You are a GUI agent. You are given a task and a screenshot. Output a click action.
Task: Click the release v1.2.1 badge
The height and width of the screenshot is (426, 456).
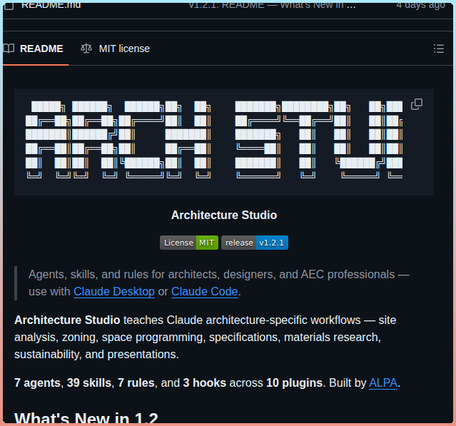click(255, 243)
